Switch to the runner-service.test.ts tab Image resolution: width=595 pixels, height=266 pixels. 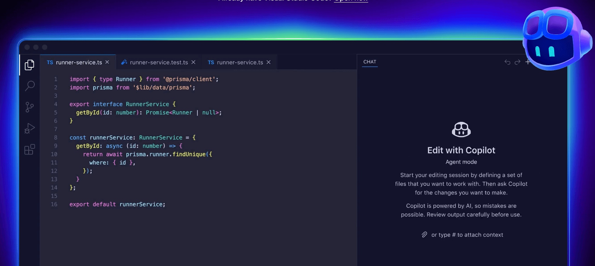[x=158, y=62]
